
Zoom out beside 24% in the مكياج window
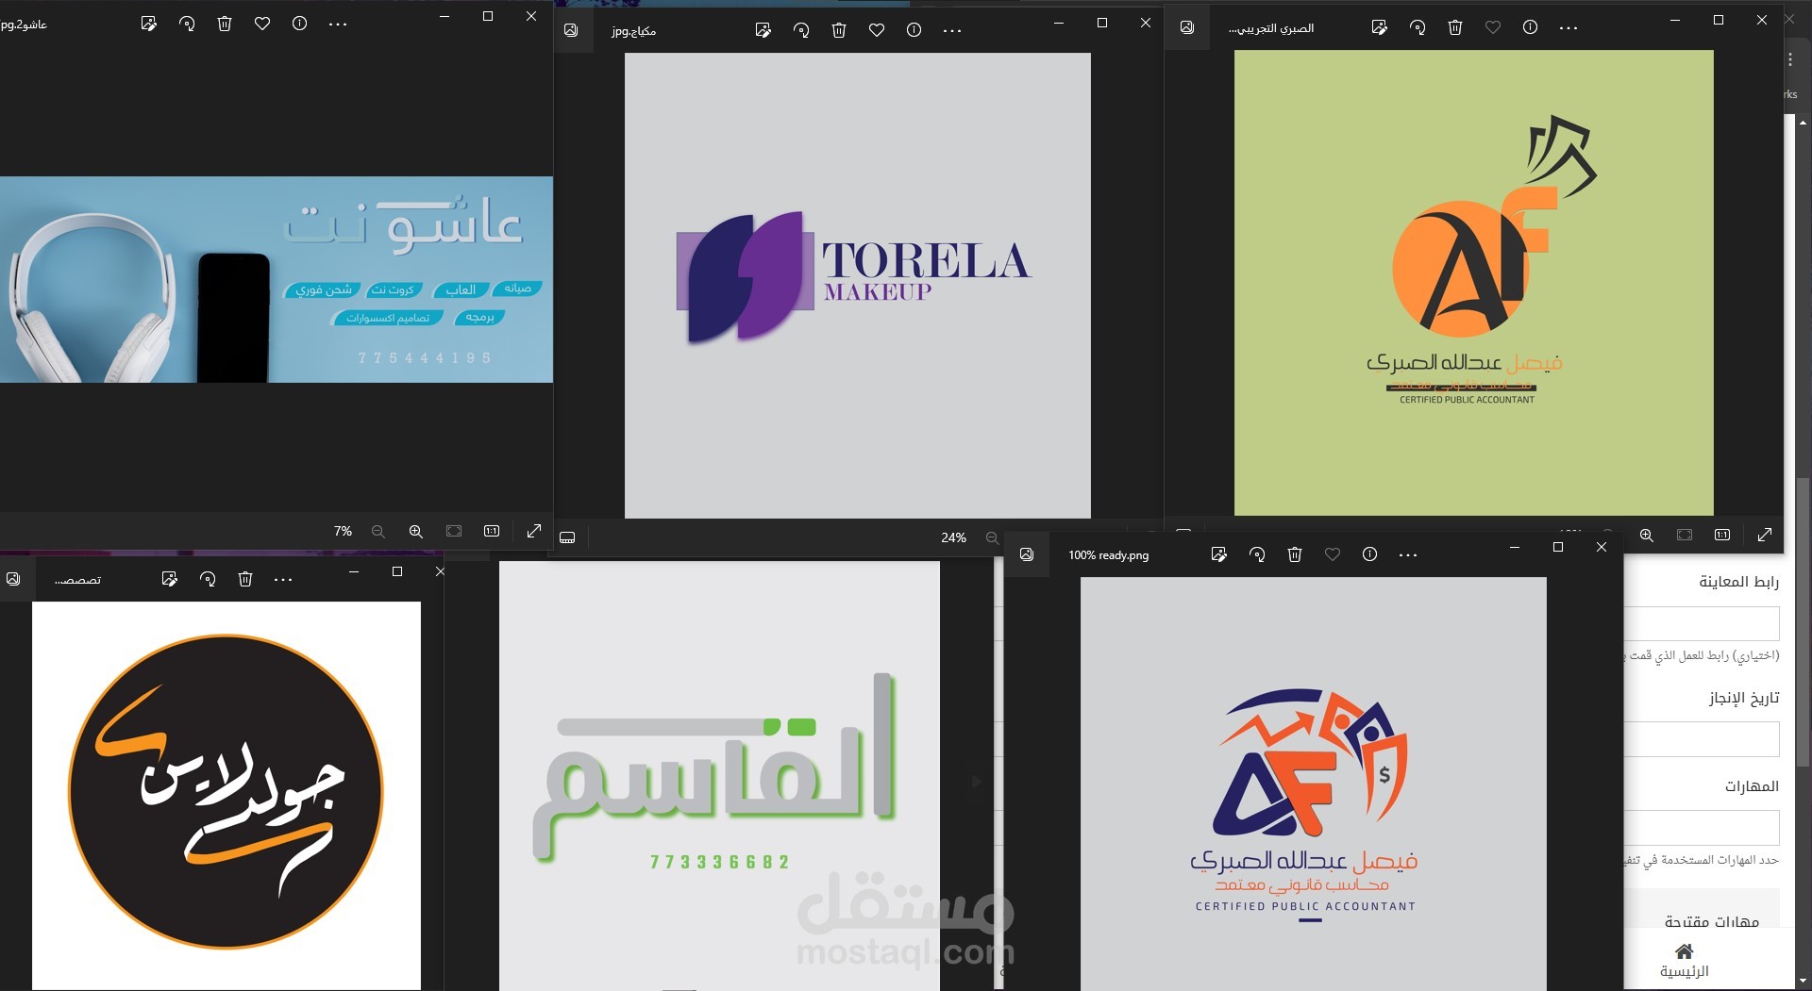(992, 537)
